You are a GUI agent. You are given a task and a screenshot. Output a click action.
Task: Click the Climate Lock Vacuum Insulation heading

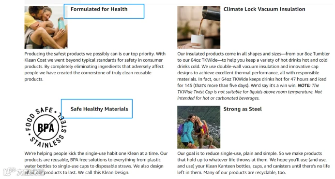point(264,9)
